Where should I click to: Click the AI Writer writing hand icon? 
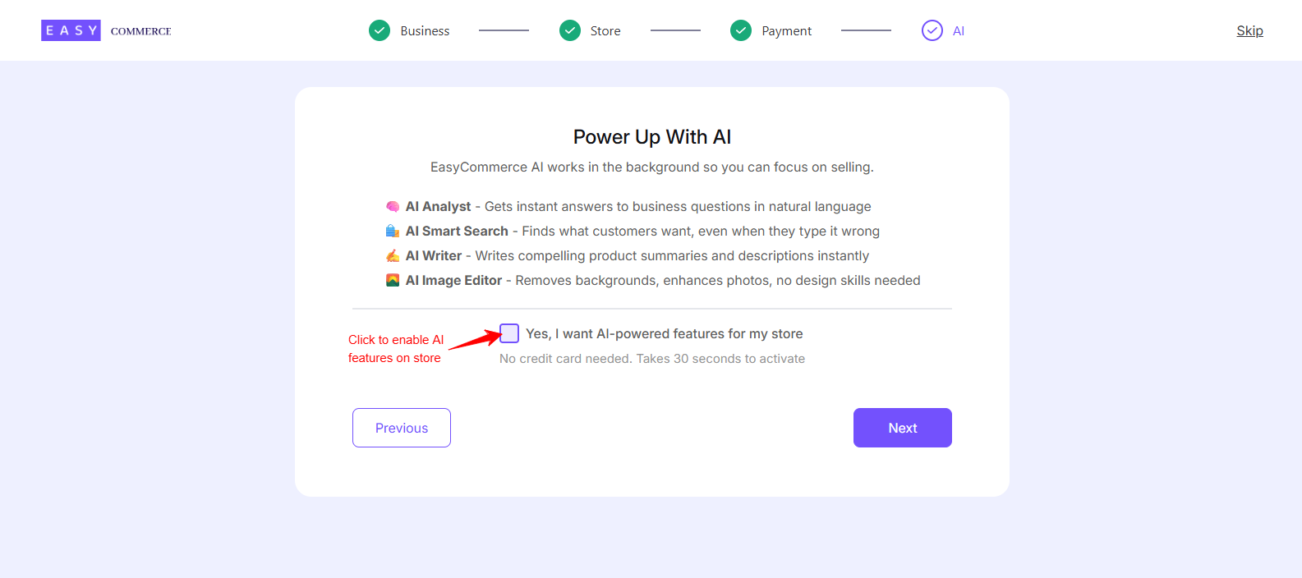click(393, 256)
